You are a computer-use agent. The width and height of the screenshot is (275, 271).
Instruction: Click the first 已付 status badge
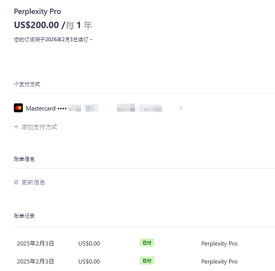[147, 243]
